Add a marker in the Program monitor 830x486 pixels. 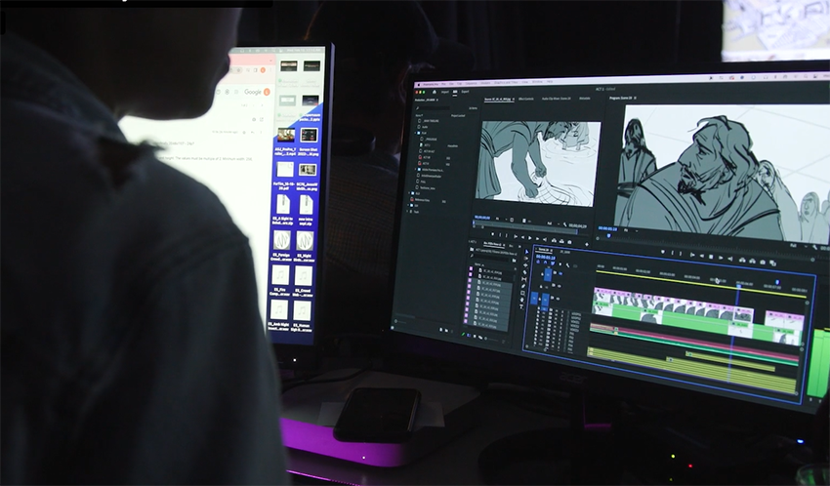tap(663, 252)
